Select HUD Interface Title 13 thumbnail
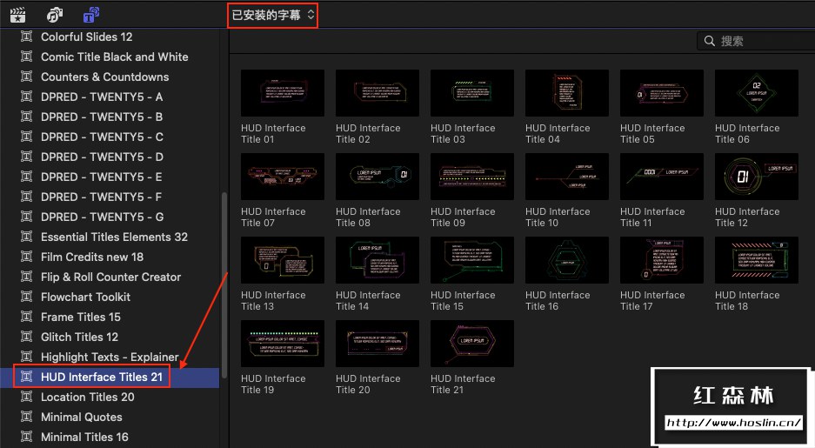This screenshot has height=448, width=815. [x=283, y=260]
